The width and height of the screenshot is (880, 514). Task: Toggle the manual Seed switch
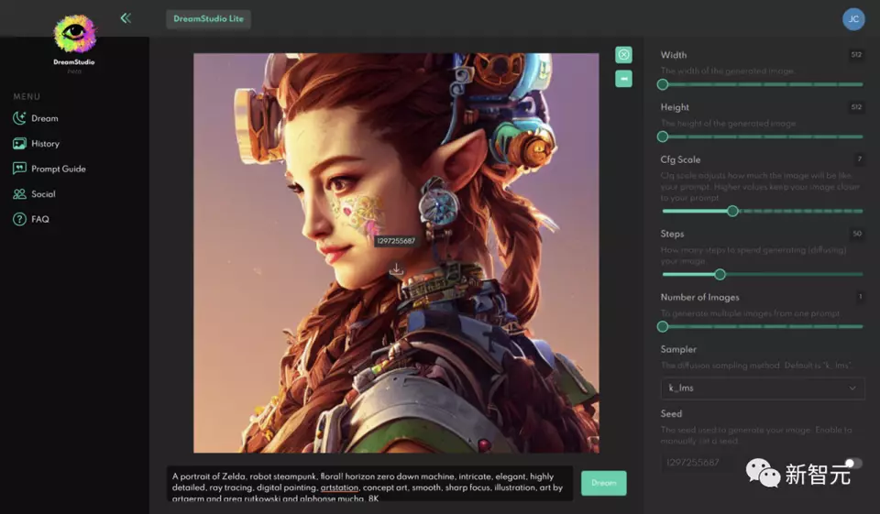852,464
